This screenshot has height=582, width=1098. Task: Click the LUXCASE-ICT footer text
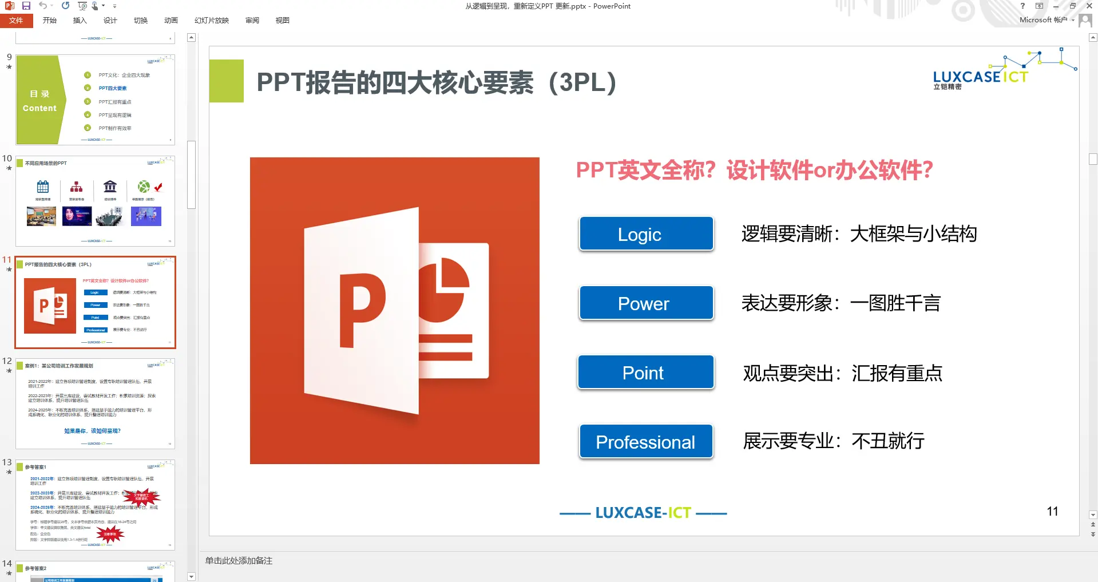(x=643, y=513)
